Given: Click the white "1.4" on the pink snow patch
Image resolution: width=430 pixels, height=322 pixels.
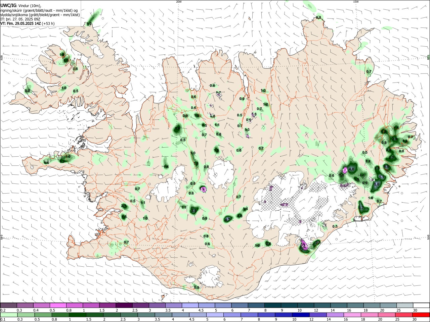Looking at the screenshot, I should click(345, 170).
